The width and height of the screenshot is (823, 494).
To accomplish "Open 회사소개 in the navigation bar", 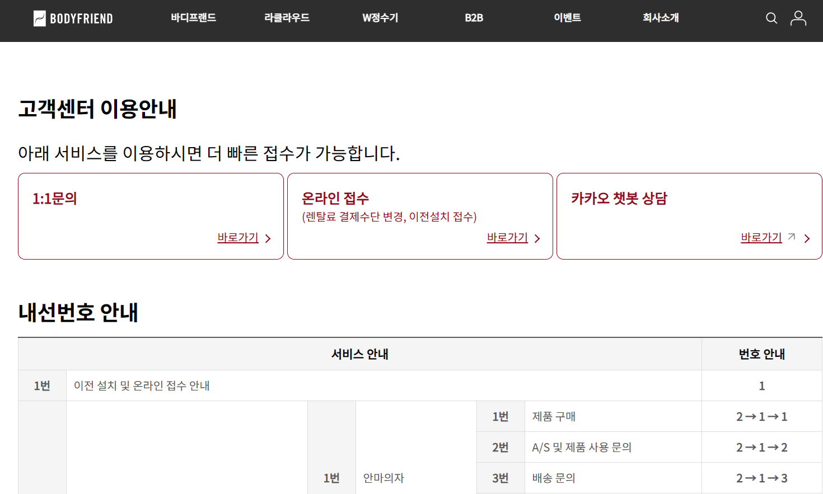I will click(x=660, y=18).
